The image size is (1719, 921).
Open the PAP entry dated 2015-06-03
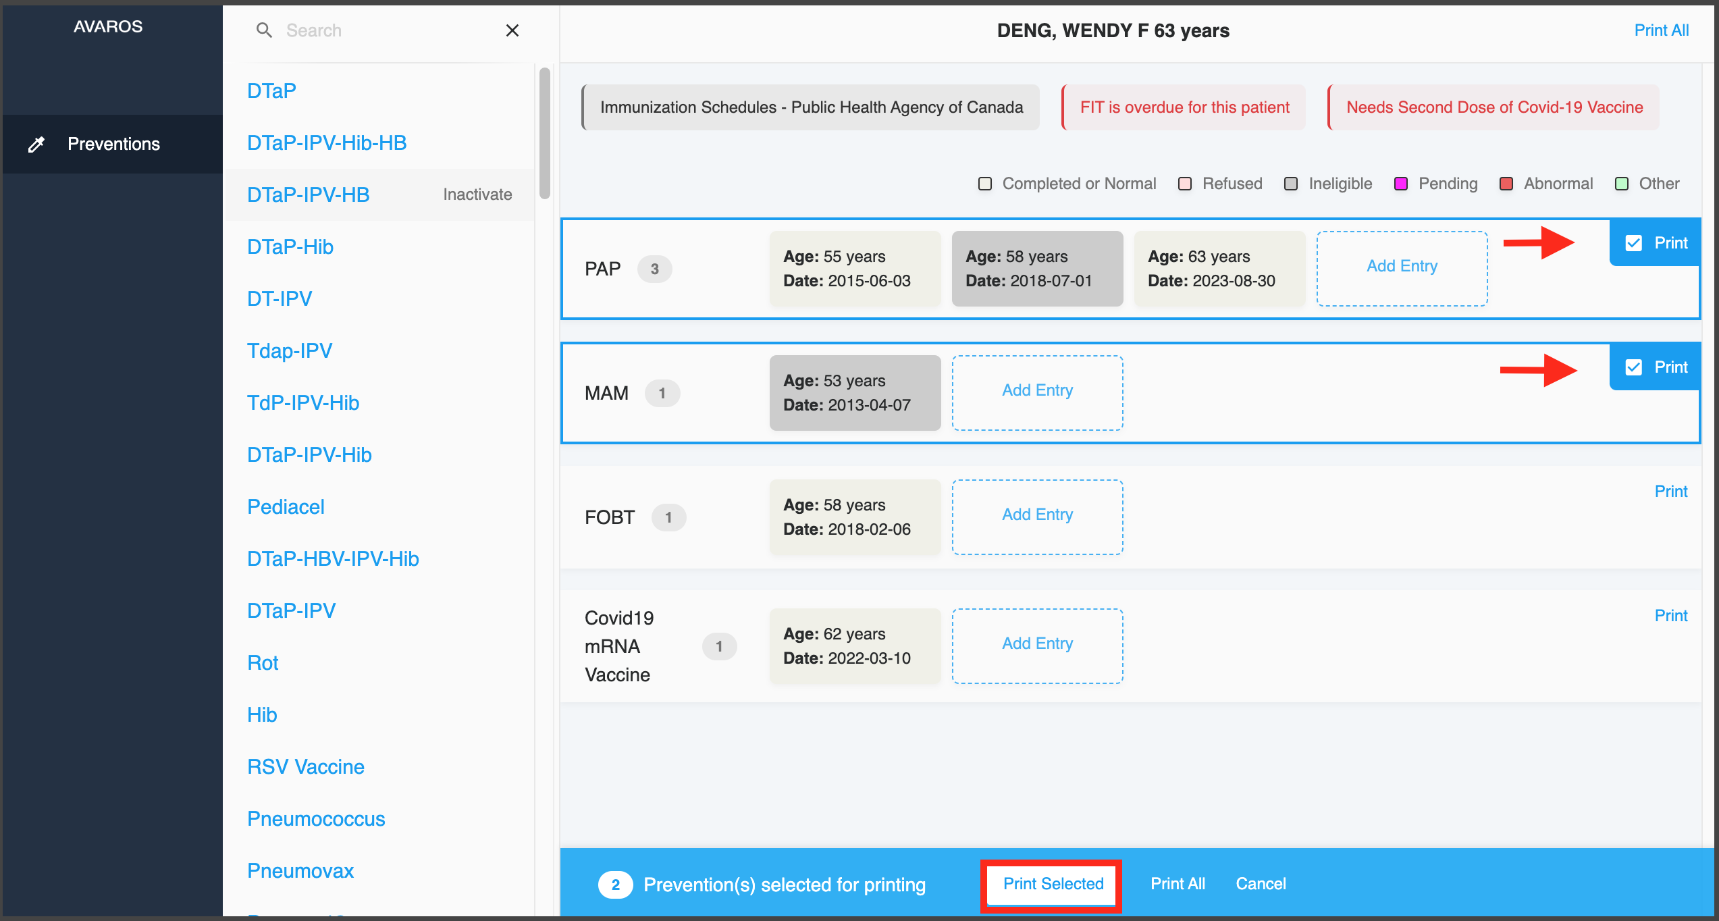[x=855, y=268]
